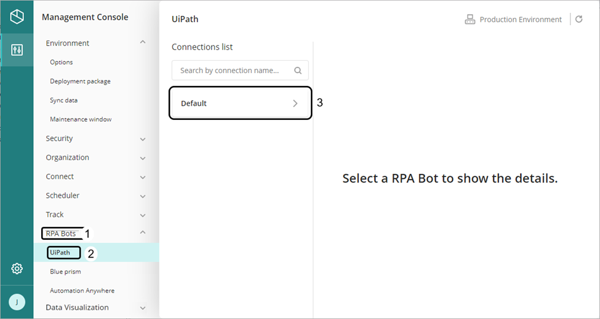
Task: Click the Production Environment label
Action: 521,20
